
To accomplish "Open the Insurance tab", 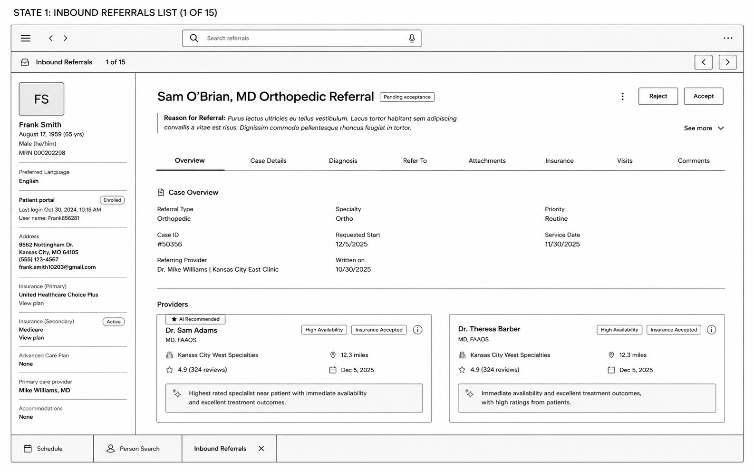I will tap(559, 161).
